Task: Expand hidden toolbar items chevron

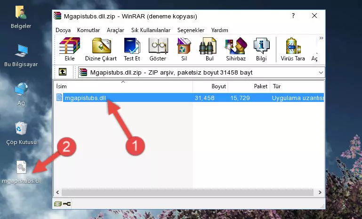Action: pyautogui.click(x=321, y=38)
